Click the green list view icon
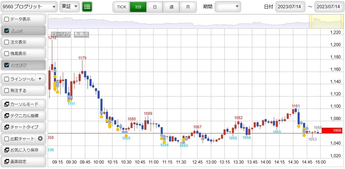The image size is (345, 169). (87, 7)
